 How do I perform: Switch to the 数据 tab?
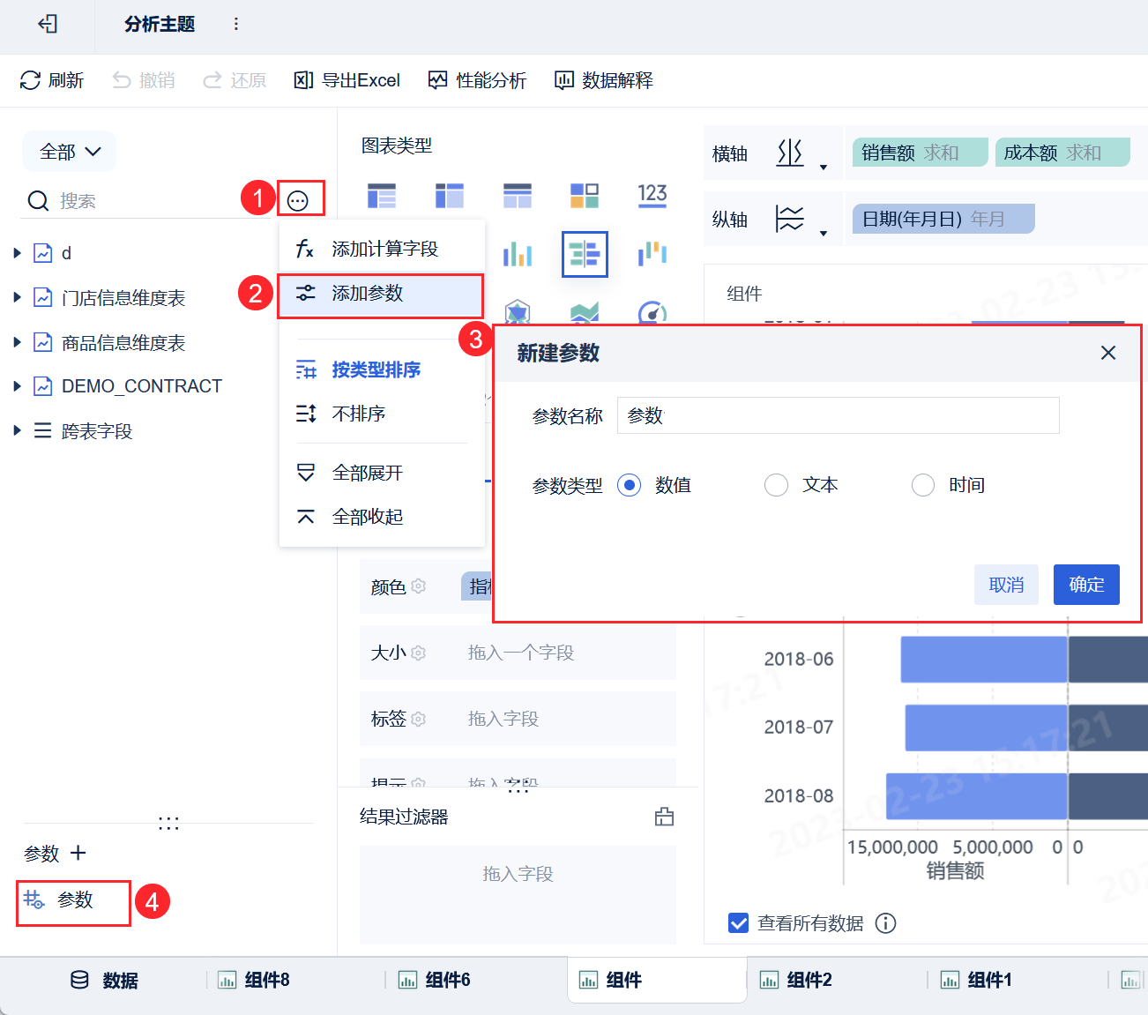tap(104, 981)
